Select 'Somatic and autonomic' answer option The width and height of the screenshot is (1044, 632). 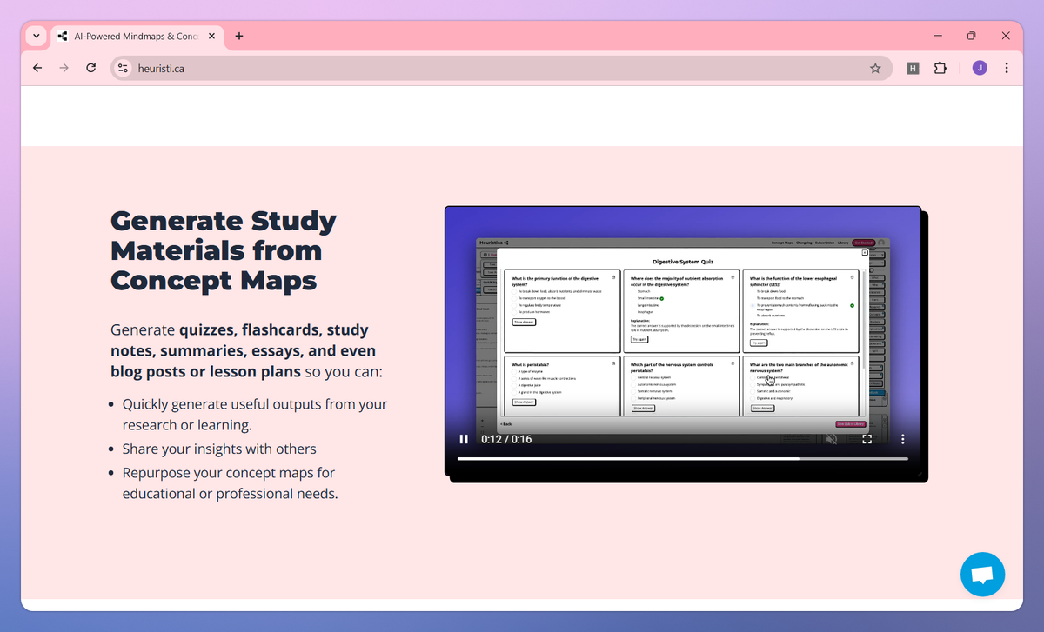pos(770,391)
